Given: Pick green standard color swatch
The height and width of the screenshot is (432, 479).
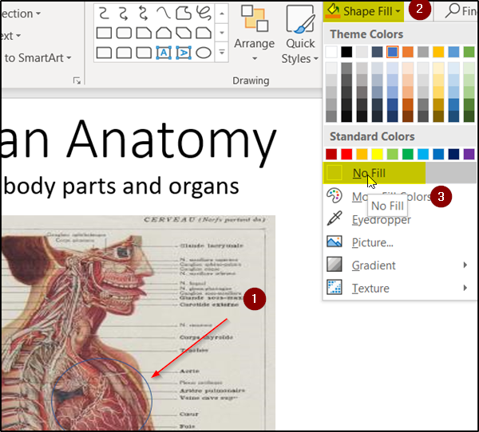Looking at the screenshot, I should (408, 154).
